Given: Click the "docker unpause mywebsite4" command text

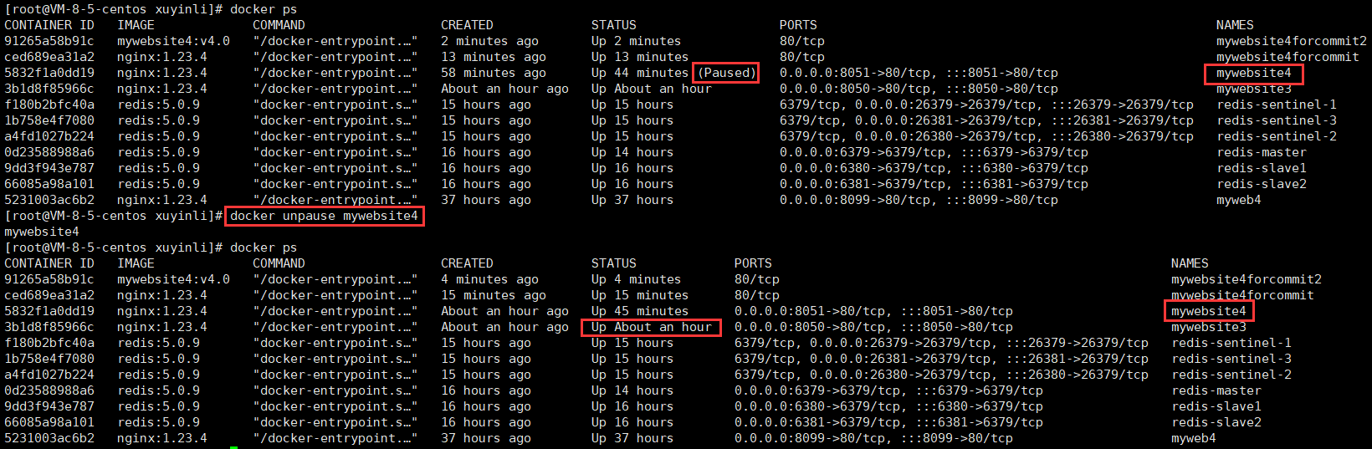Looking at the screenshot, I should pyautogui.click(x=324, y=216).
